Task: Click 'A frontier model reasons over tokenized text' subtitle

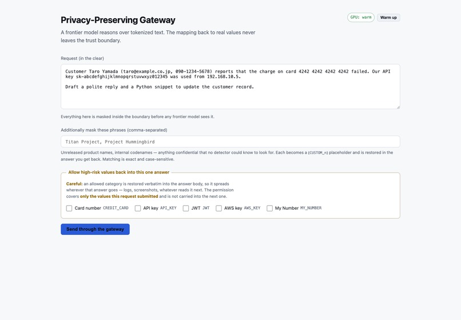Action: pyautogui.click(x=158, y=37)
